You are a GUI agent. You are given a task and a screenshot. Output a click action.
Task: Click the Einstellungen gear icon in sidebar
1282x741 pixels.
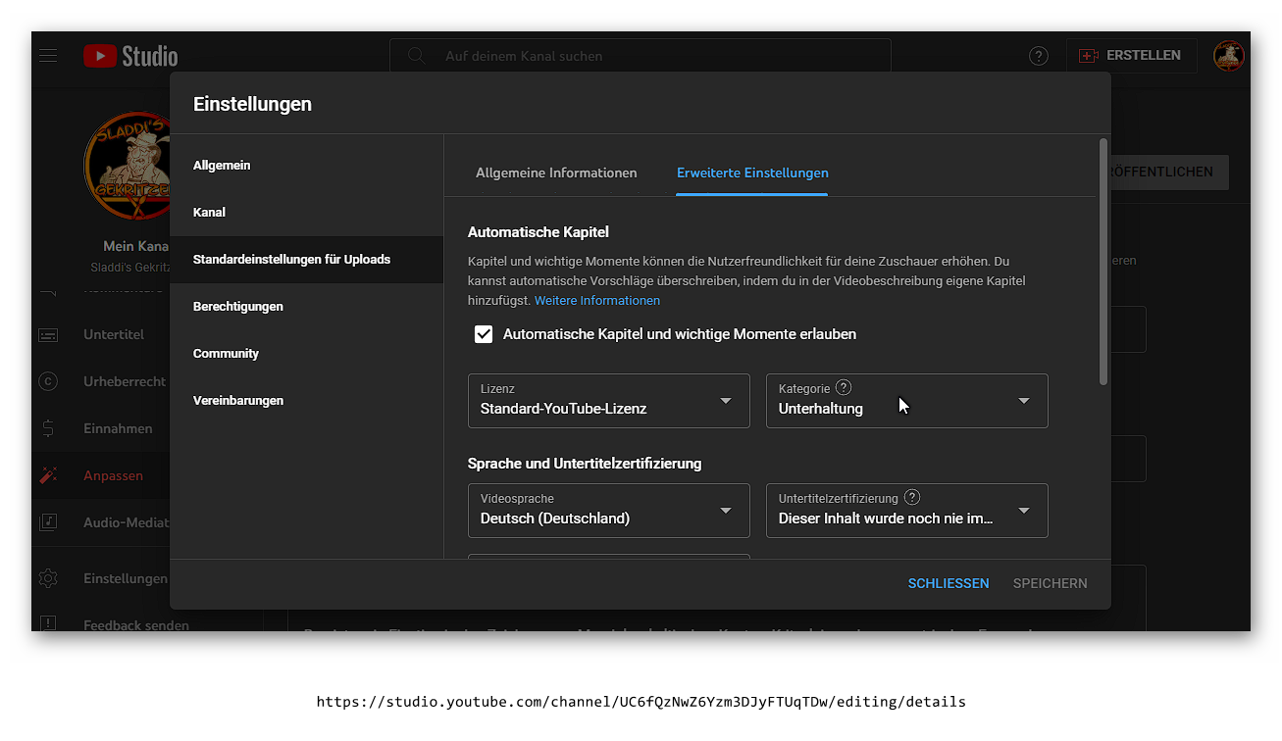[x=48, y=578]
